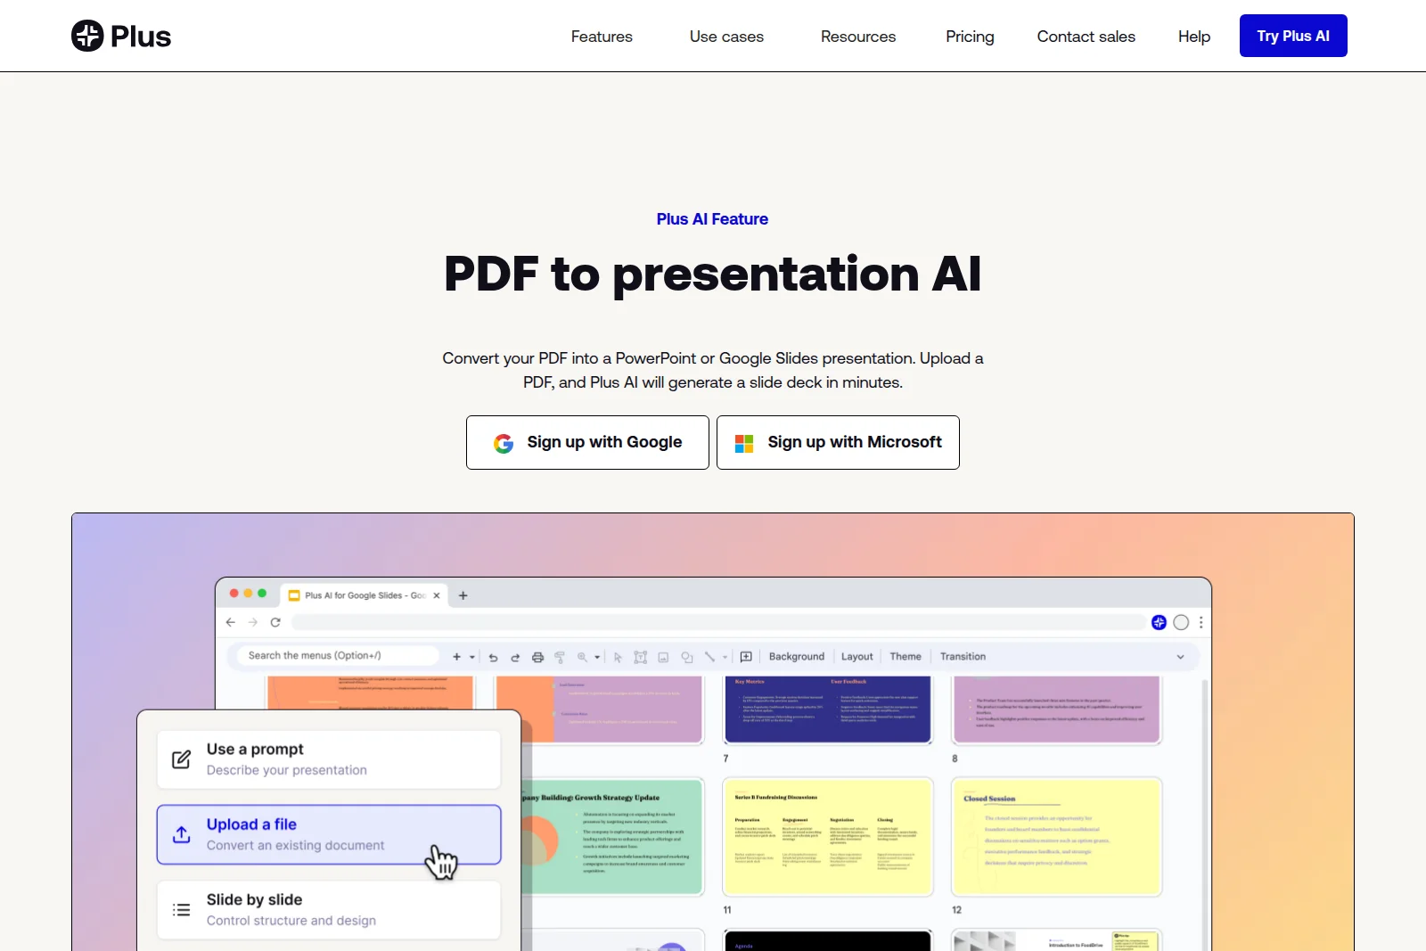The image size is (1426, 951).
Task: Expand the New slide dropdown arrow
Action: tap(471, 656)
